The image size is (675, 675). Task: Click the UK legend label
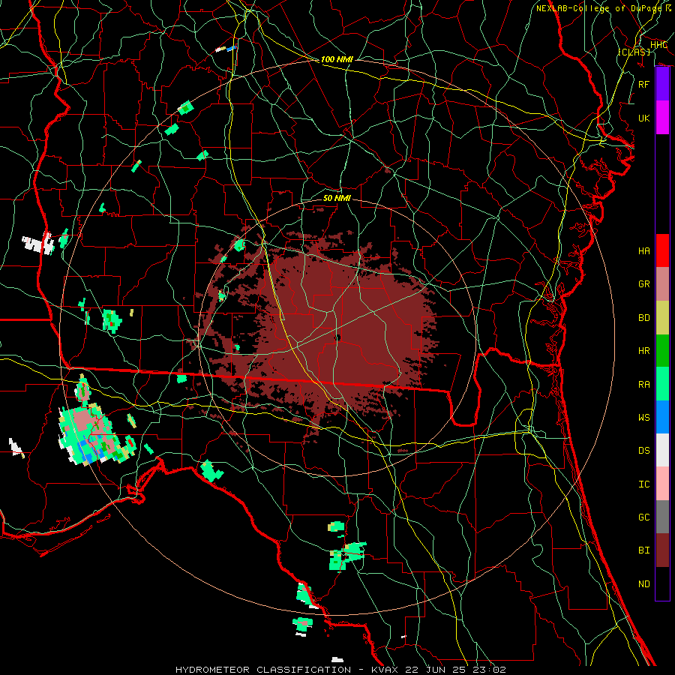coord(643,118)
